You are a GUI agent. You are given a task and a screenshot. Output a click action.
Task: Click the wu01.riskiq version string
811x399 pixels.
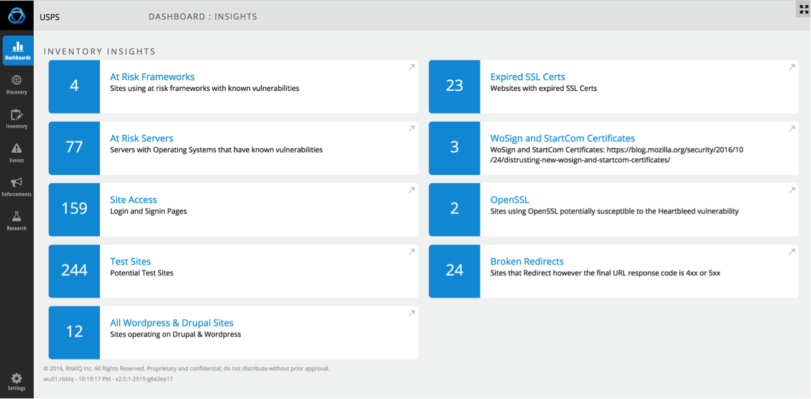108,378
